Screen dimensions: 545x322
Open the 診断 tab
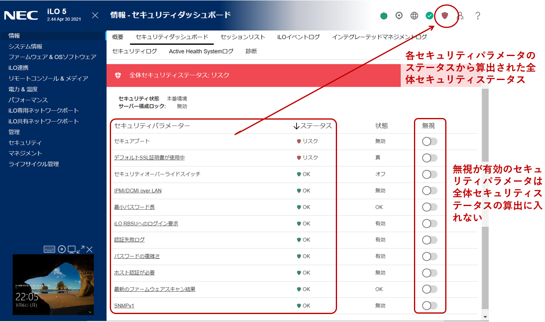pos(251,51)
